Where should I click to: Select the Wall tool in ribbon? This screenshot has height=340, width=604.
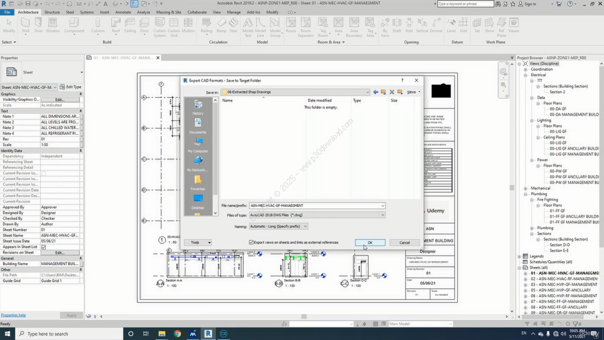click(x=25, y=25)
